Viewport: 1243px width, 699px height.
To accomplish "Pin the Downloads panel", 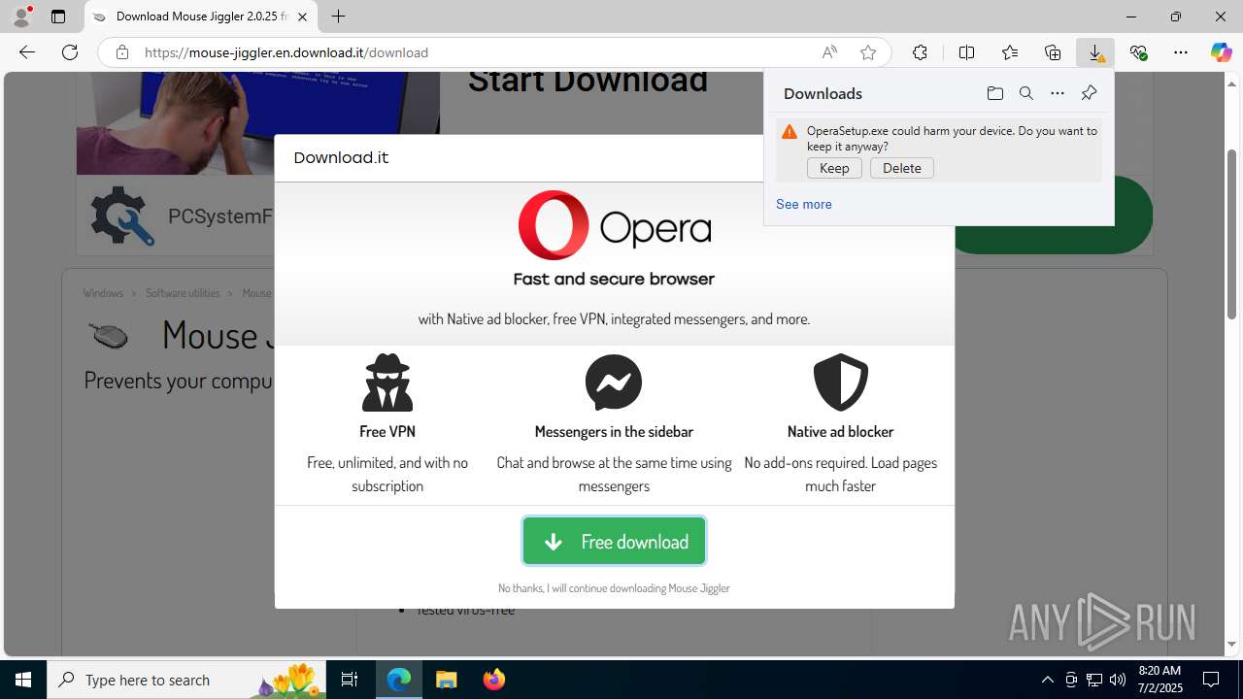I will 1089,93.
